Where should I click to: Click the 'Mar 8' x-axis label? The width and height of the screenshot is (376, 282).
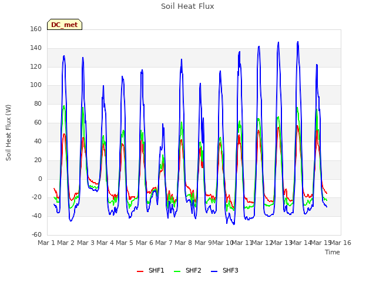click(183, 243)
